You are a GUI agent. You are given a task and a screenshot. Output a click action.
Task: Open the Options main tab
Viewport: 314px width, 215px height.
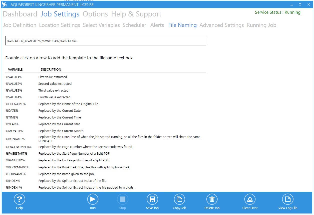(x=95, y=14)
